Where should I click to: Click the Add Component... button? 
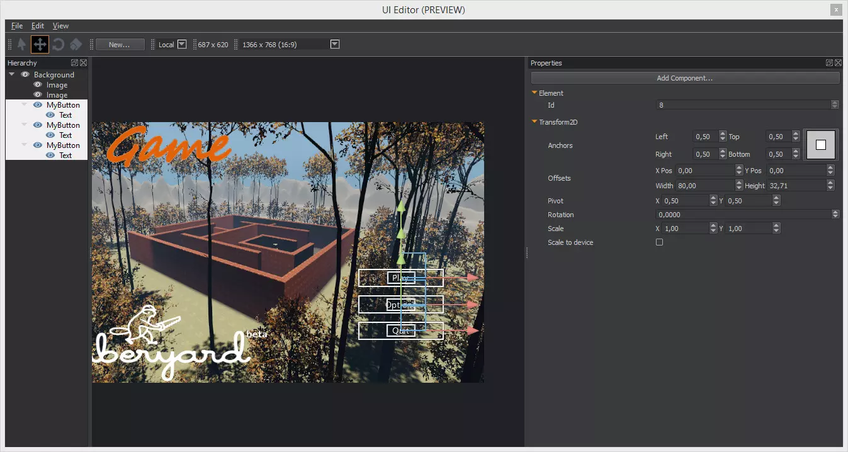pos(684,78)
